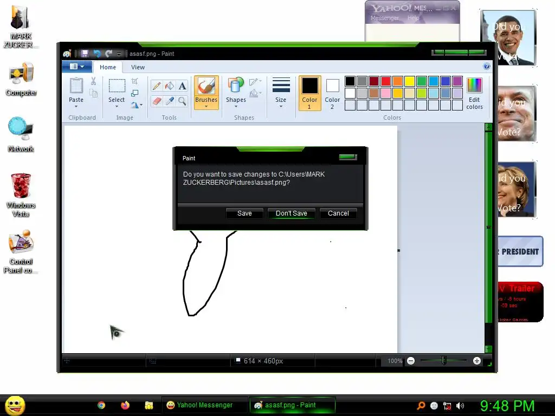Expand the Paste dropdown arrow
Image resolution: width=555 pixels, height=416 pixels.
[76, 107]
